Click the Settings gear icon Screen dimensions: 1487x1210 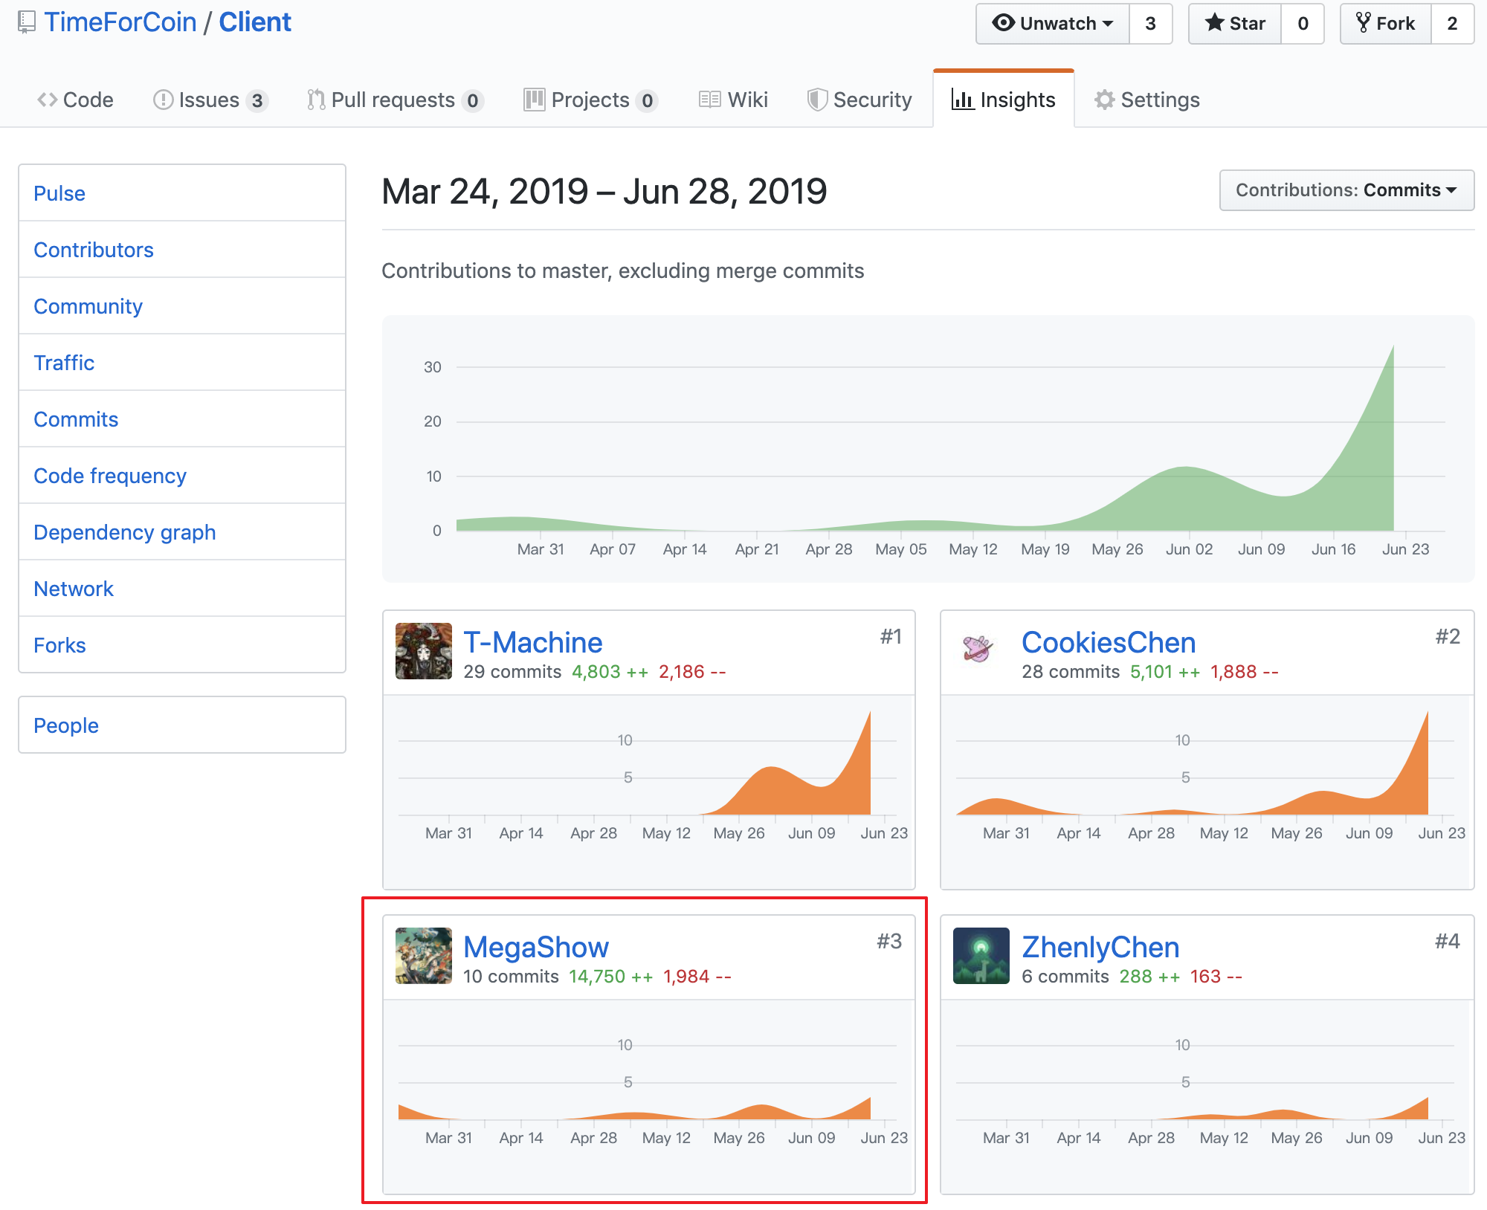click(x=1105, y=100)
